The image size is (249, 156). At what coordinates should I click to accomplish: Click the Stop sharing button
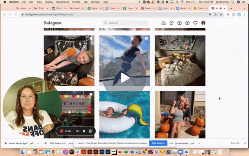pyautogui.click(x=158, y=143)
